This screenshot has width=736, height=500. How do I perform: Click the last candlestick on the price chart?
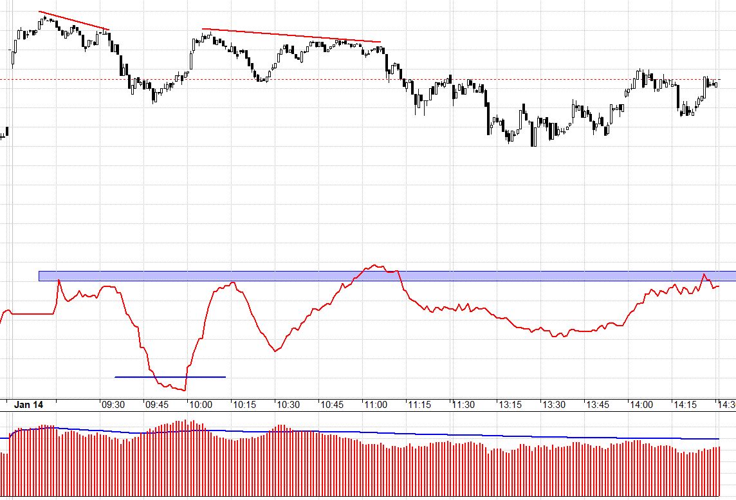point(716,84)
